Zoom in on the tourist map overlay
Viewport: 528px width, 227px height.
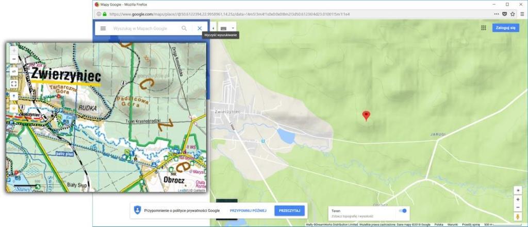click(x=14, y=50)
